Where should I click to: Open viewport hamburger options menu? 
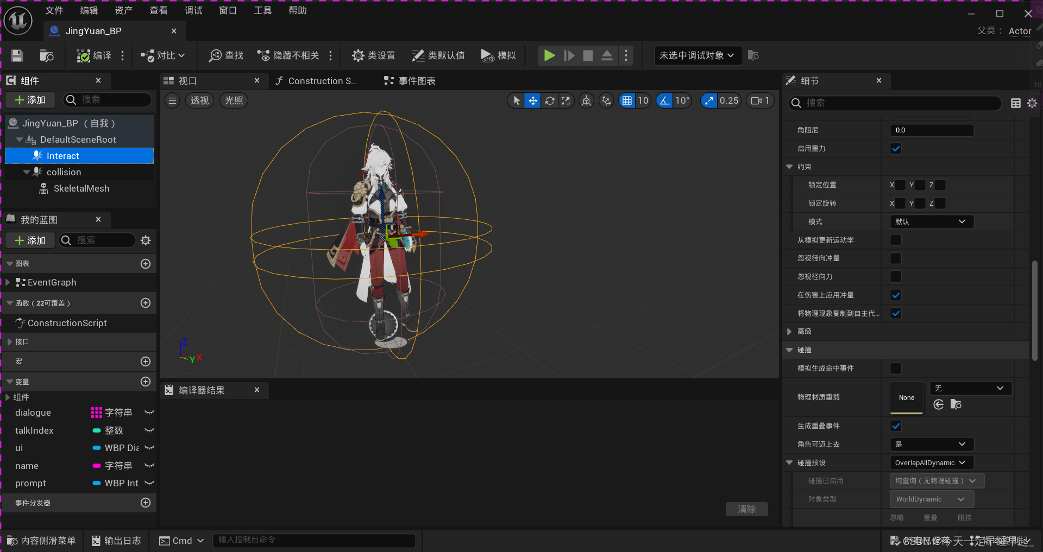click(x=172, y=100)
